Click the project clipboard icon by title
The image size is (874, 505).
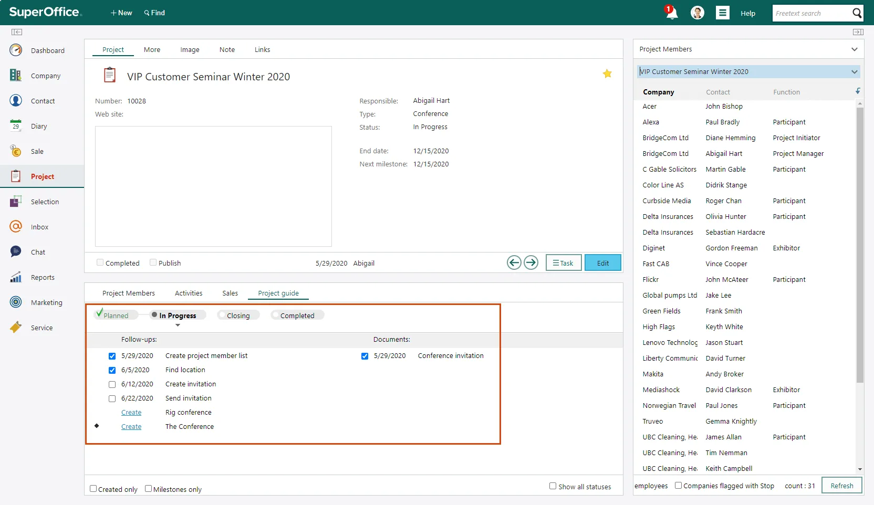coord(109,75)
